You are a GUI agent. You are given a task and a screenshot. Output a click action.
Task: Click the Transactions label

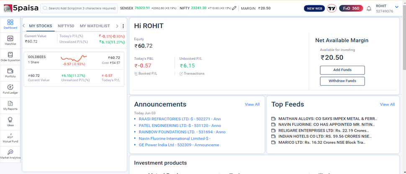(x=194, y=74)
